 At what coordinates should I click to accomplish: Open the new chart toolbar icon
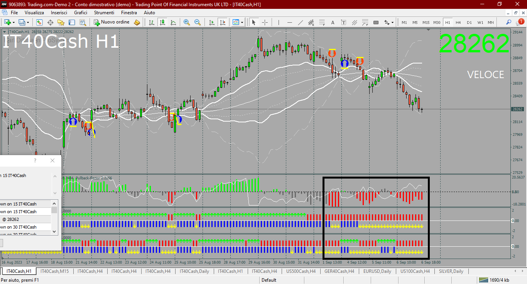point(7,22)
